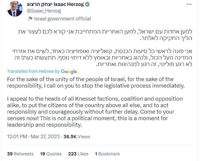Click the Google logo in translation label
Viewport: 200px width, 161px height.
(69, 71)
